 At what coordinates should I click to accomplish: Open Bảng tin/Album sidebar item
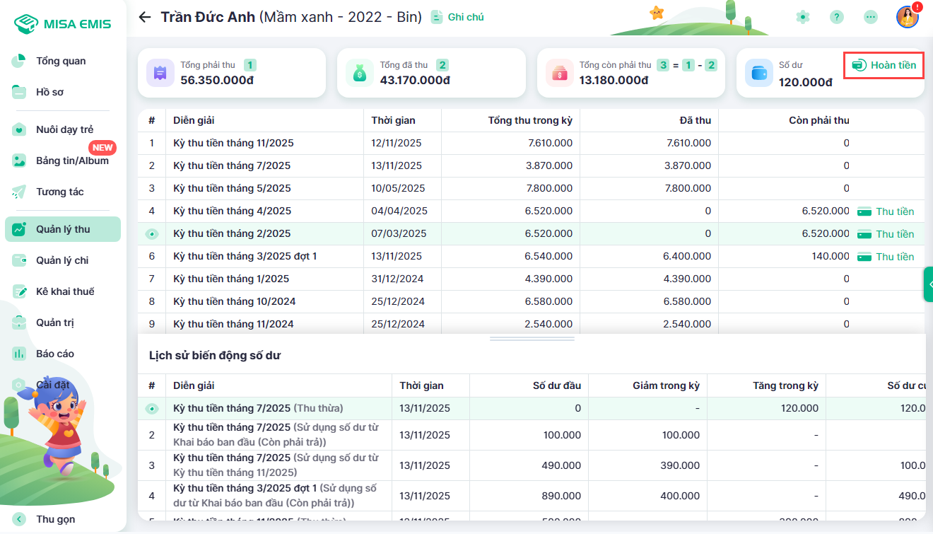(72, 161)
